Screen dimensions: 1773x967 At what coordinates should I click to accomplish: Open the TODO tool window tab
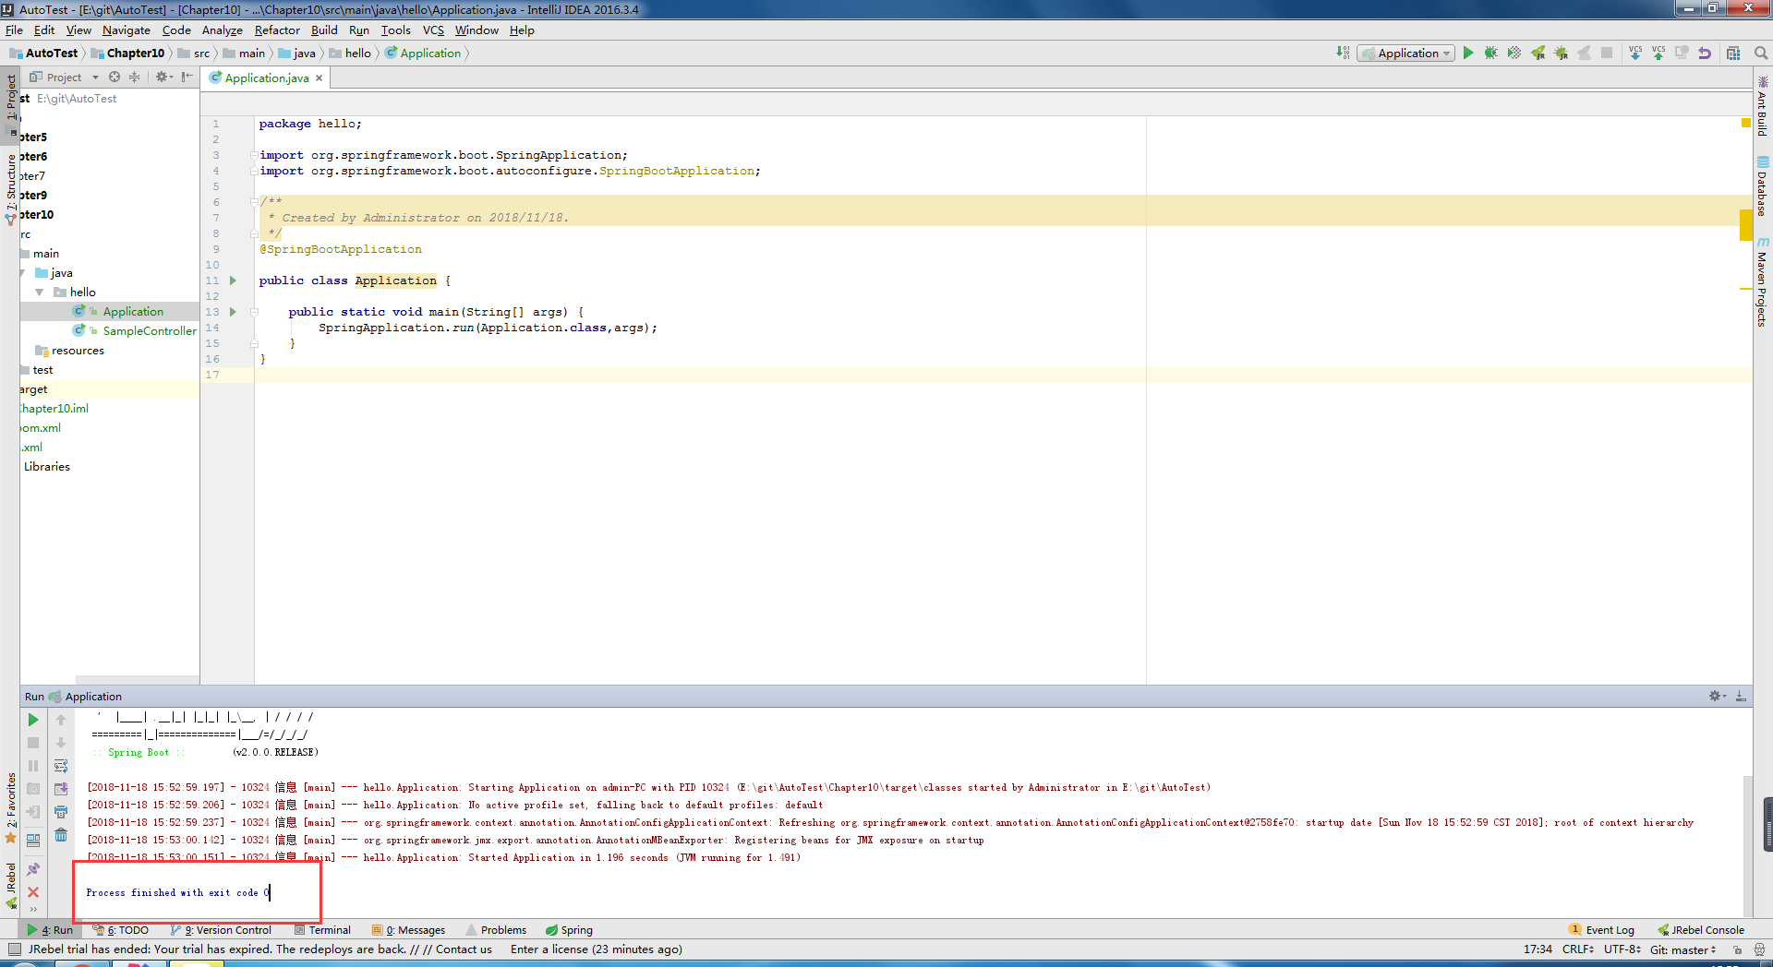(x=121, y=930)
